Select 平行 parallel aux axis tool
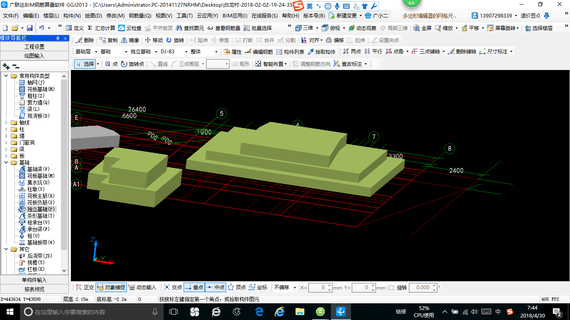Viewport: 570px width, 320px height. pos(373,52)
